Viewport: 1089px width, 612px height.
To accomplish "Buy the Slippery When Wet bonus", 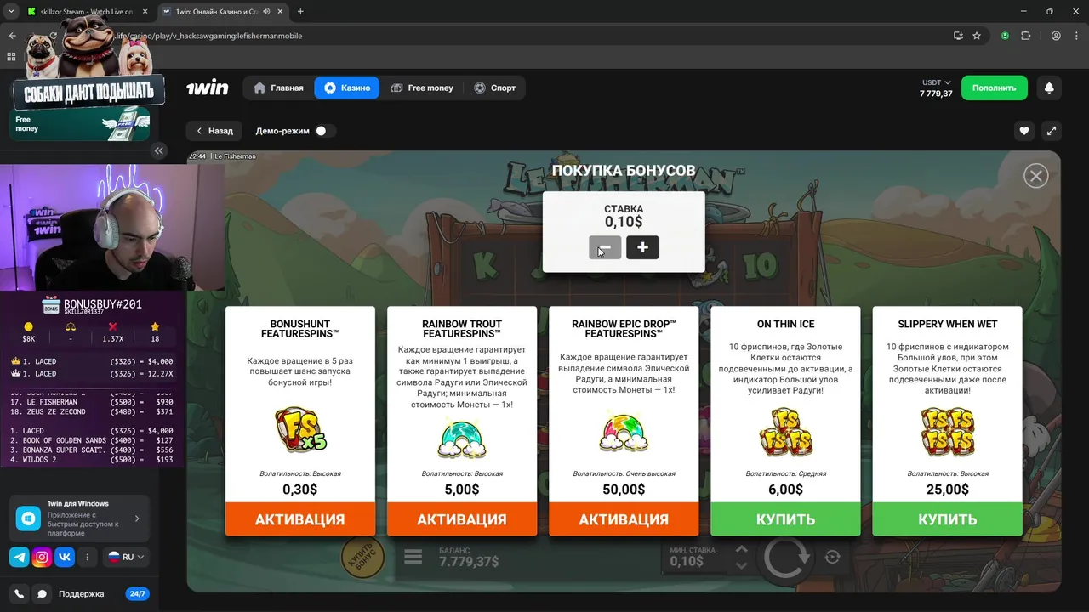I will (x=947, y=519).
